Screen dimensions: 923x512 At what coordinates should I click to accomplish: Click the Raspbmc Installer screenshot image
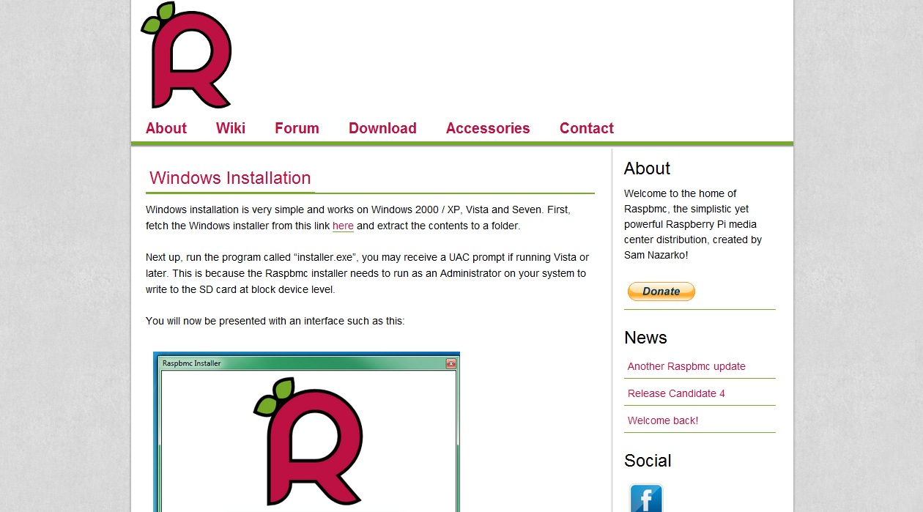pyautogui.click(x=306, y=432)
